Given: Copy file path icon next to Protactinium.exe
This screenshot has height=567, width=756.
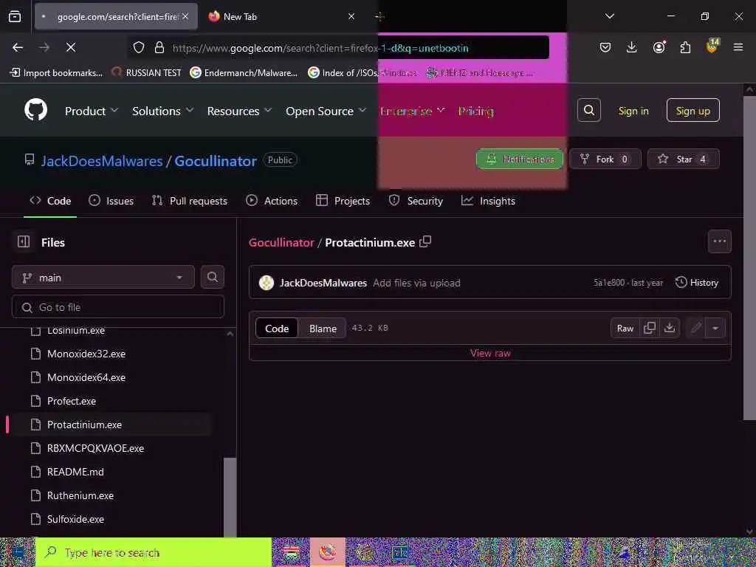Looking at the screenshot, I should [x=425, y=241].
